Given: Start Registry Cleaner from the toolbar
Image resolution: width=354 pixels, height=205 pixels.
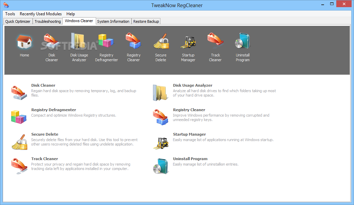Looking at the screenshot, I should [x=134, y=41].
